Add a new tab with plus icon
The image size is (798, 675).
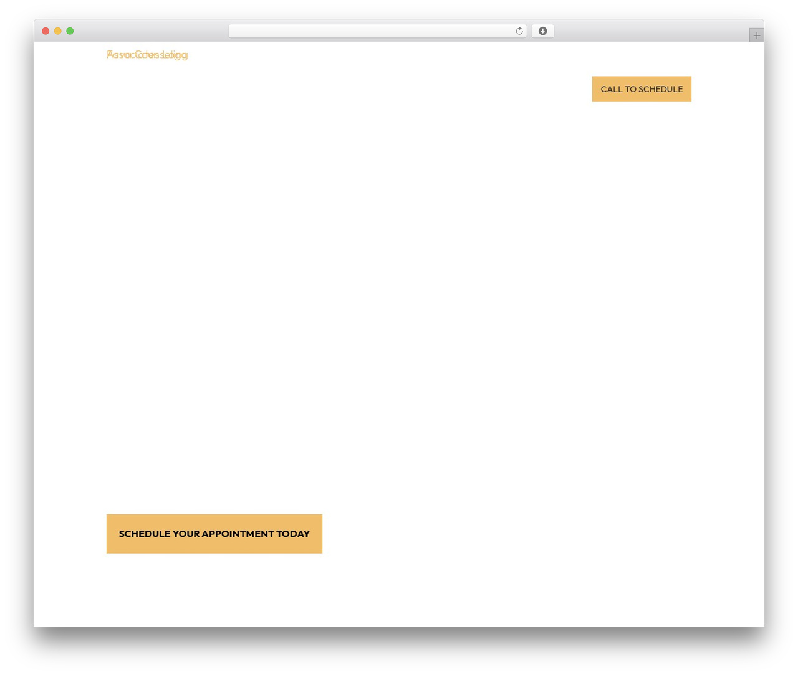coord(756,35)
